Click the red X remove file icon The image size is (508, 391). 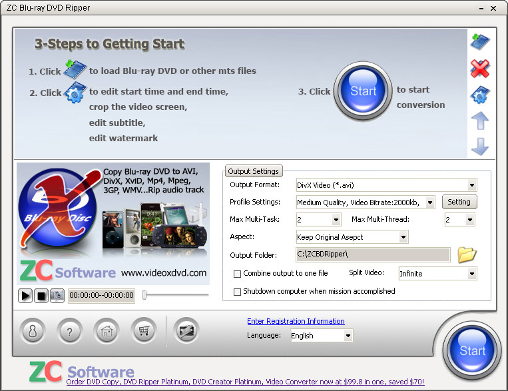480,69
